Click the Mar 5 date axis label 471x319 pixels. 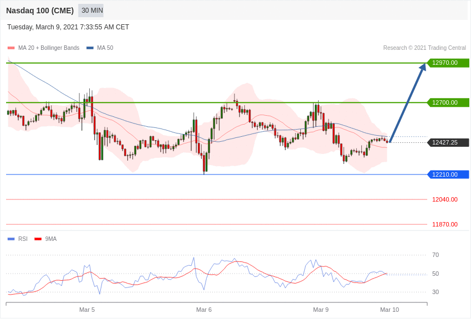(x=87, y=310)
